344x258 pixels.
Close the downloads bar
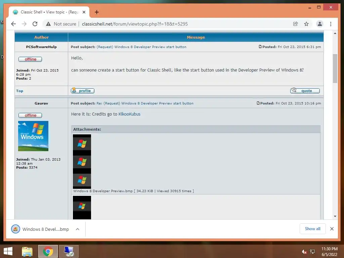pyautogui.click(x=332, y=229)
